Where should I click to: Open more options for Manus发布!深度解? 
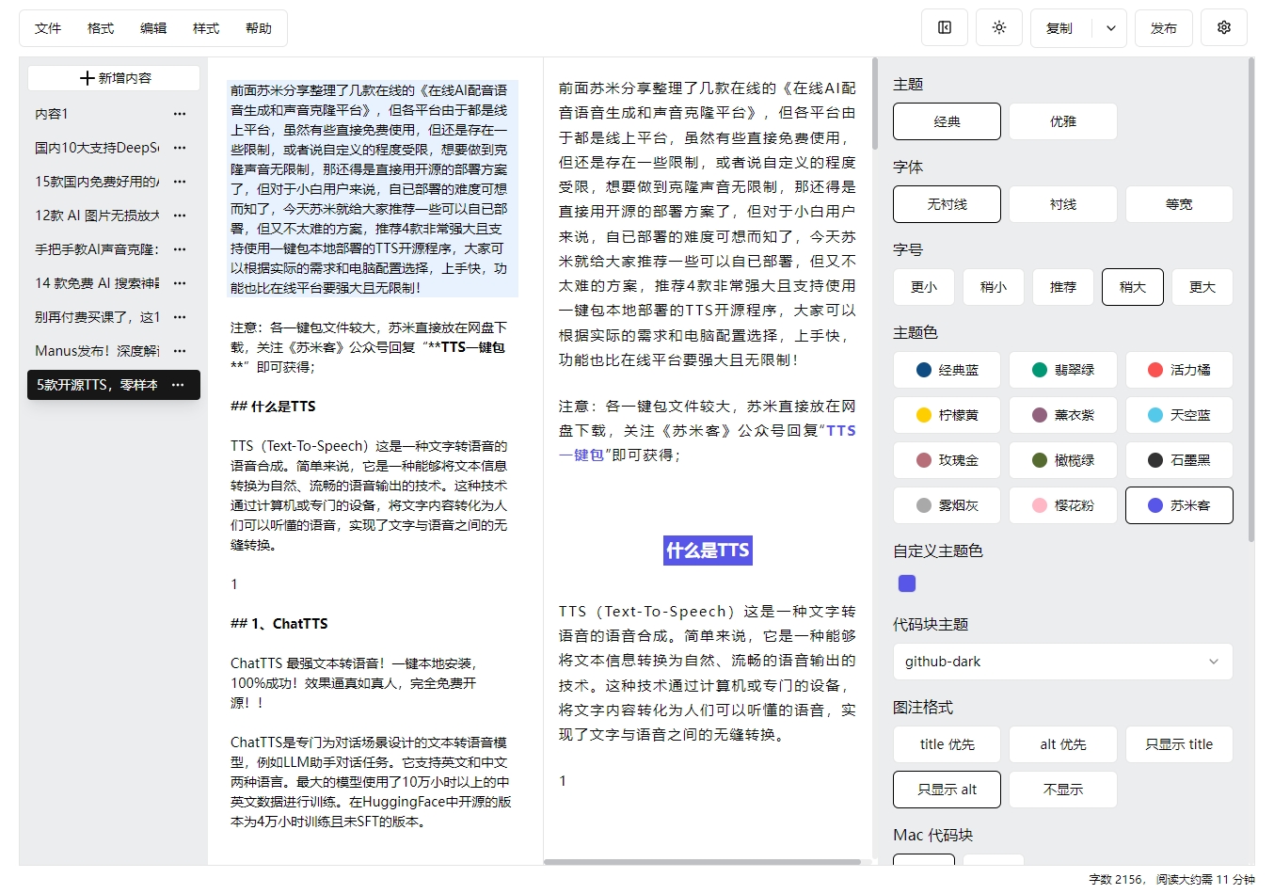point(180,351)
